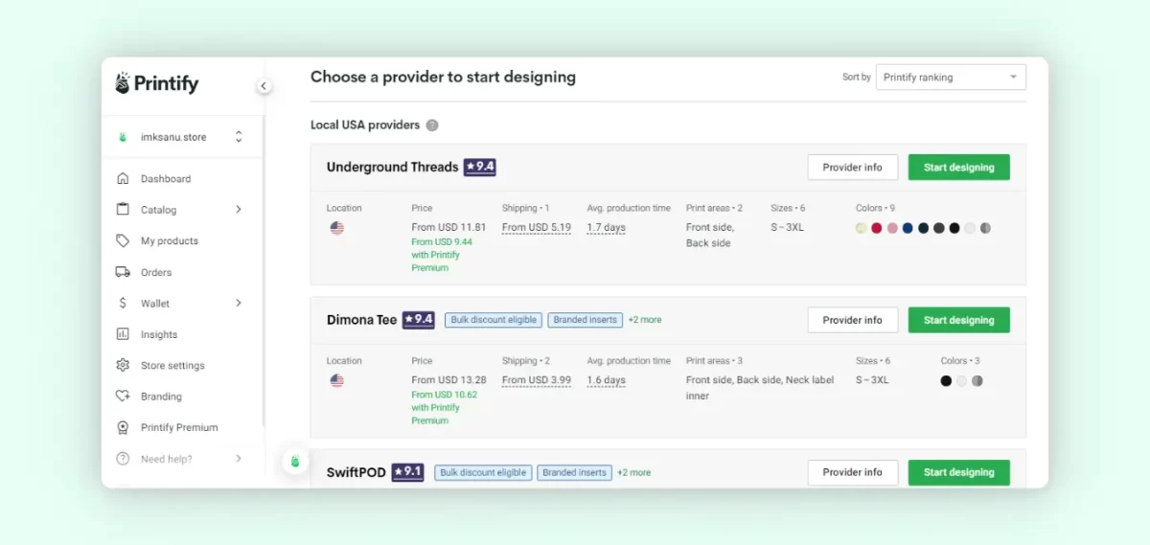1150x545 pixels.
Task: Start designing with Dimona Tee
Action: click(958, 320)
